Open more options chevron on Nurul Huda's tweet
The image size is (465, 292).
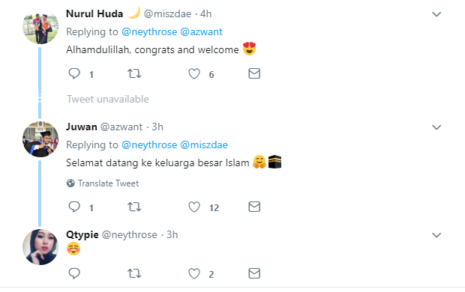(x=436, y=14)
